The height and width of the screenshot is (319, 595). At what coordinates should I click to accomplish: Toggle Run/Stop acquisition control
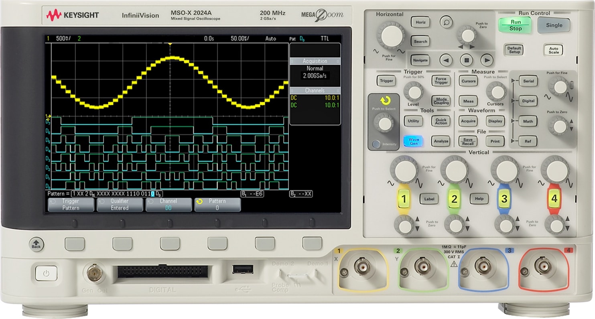[515, 25]
